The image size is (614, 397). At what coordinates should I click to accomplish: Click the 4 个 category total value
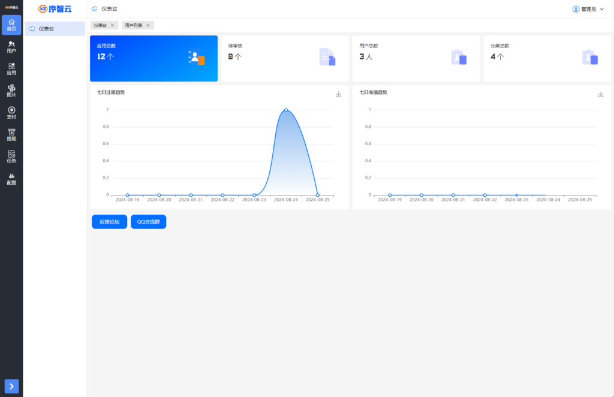(x=497, y=57)
